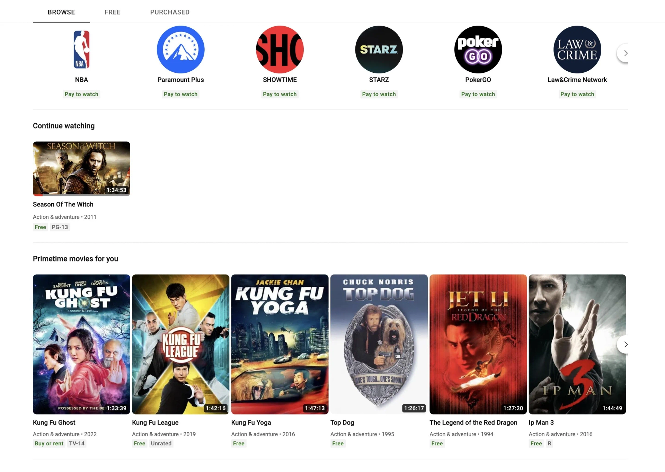
Task: Open the Paramount Plus mountain logo
Action: 180,50
